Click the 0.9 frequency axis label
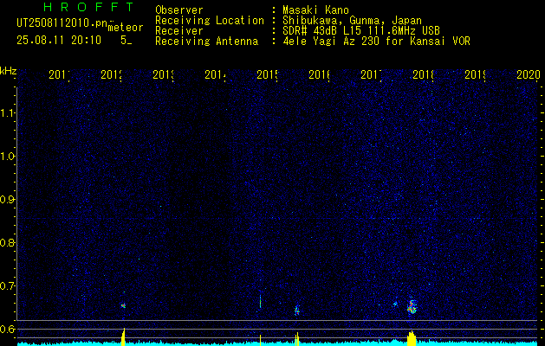545x346 pixels. (x=8, y=200)
